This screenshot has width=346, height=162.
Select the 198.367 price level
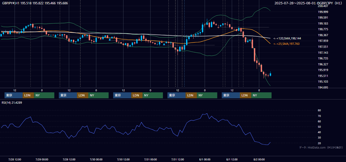tap(323, 35)
